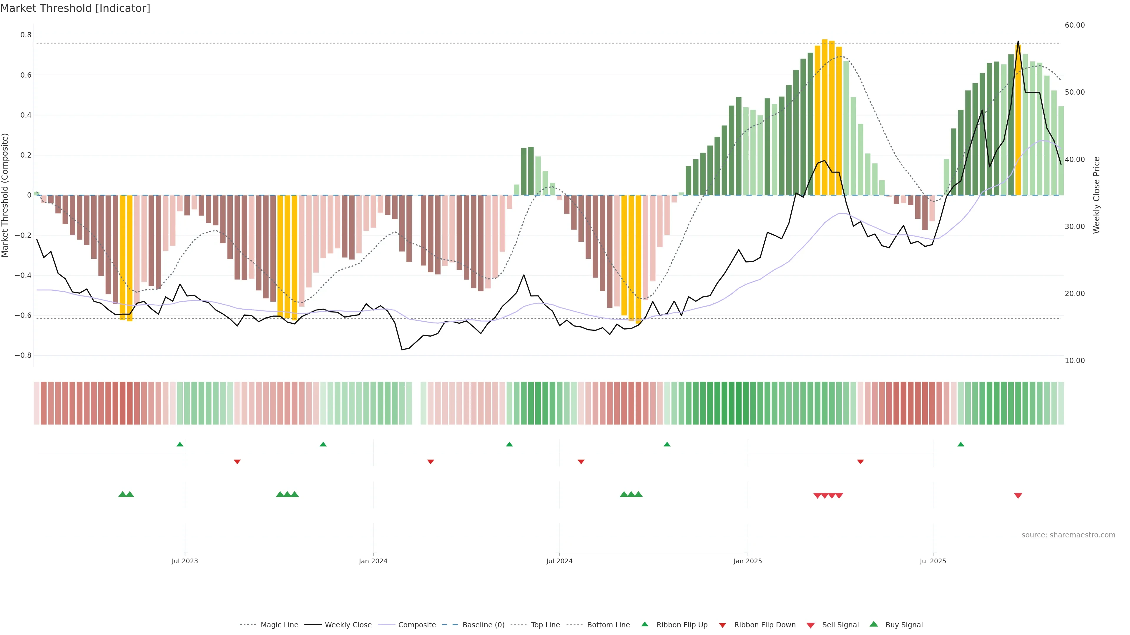Select the lone sell signal marker after Jul 2025
Image resolution: width=1130 pixels, height=635 pixels.
pos(1018,496)
